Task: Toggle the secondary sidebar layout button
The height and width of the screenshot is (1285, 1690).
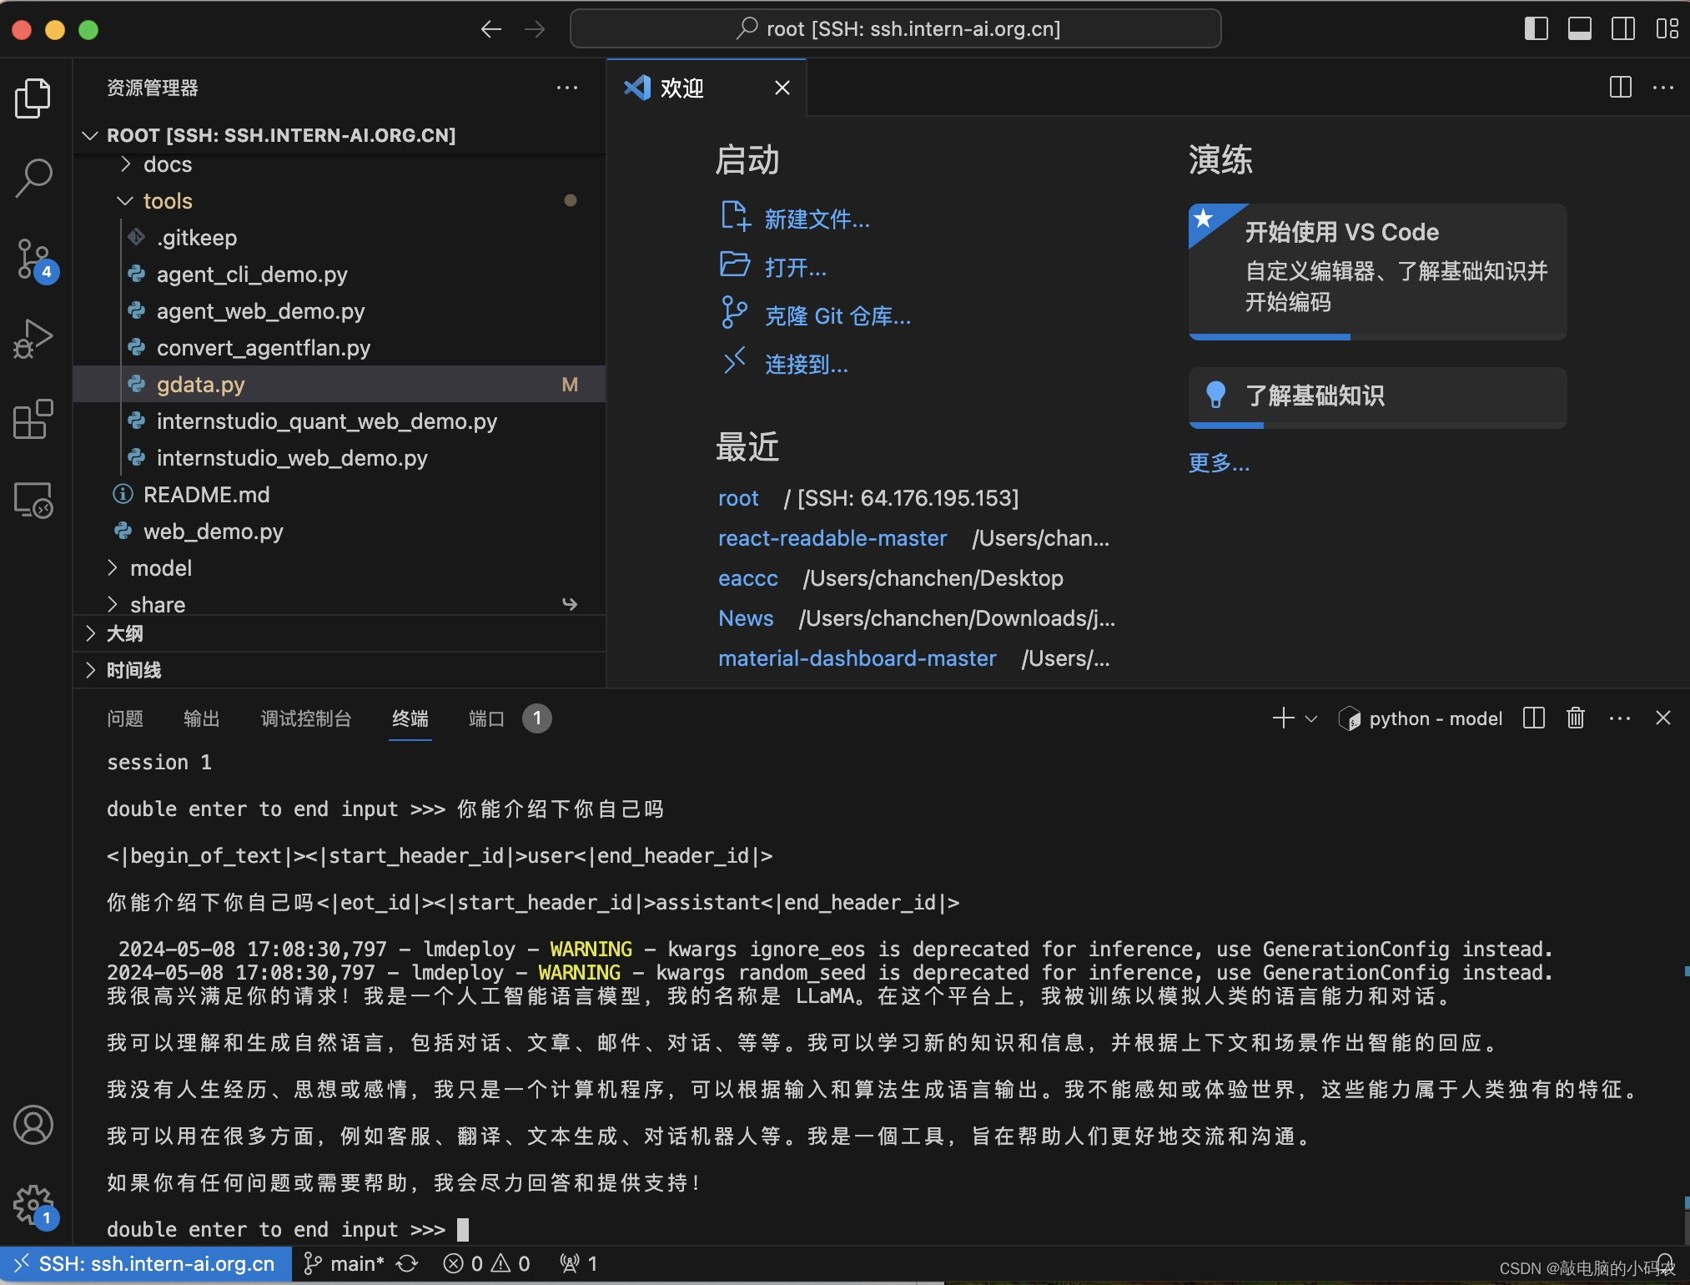Action: (1622, 29)
